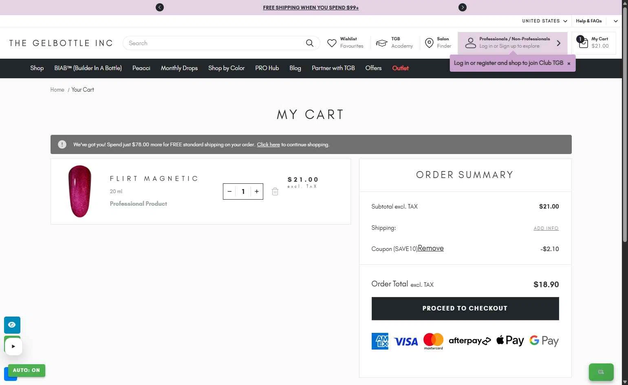The height and width of the screenshot is (385, 628).
Task: Dismiss the Club TGB tooltip
Action: point(569,64)
